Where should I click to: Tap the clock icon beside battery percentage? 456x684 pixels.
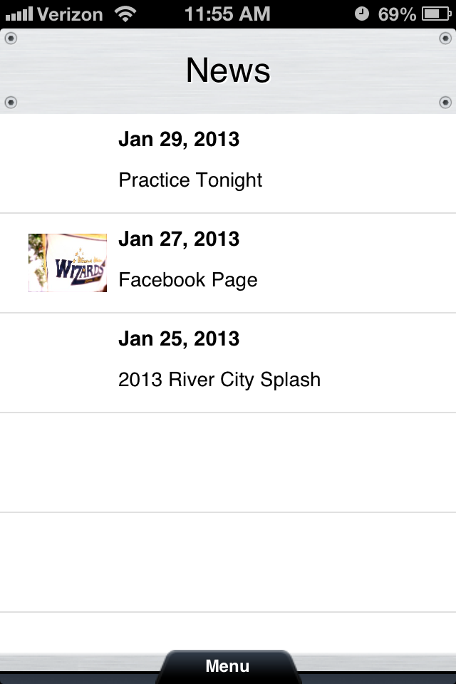click(362, 14)
